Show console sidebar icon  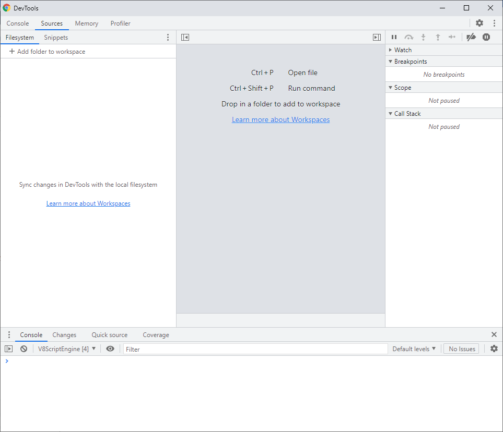click(x=9, y=349)
